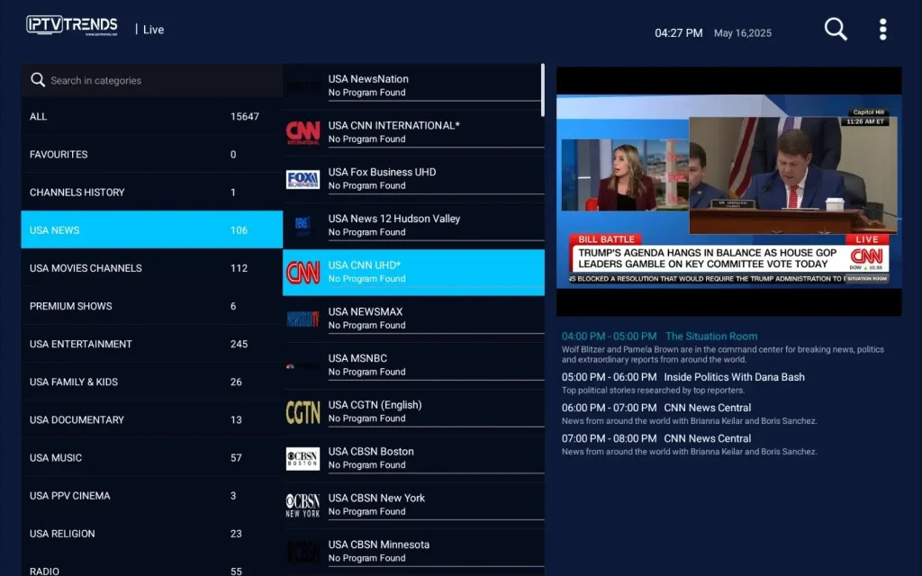Screen dimensions: 922x576
Task: Play the USA NEWSMAX channel
Action: tap(413, 319)
